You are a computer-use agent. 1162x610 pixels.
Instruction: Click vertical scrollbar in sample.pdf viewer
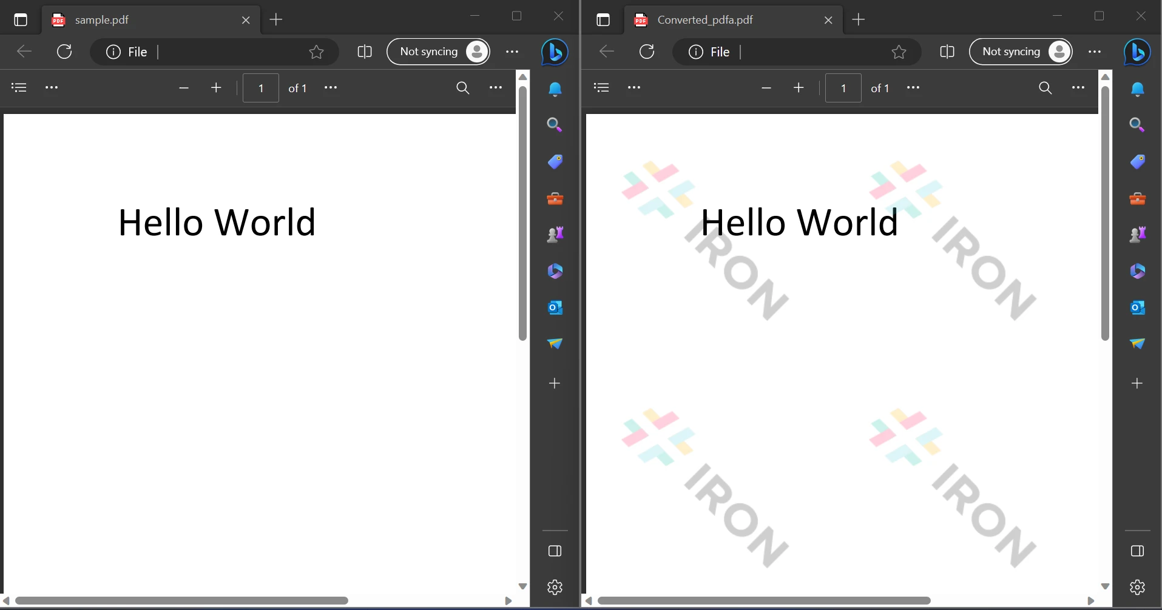[x=522, y=214]
